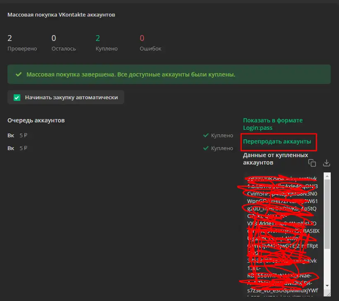Open the Перепродать аккаунты link

click(277, 142)
